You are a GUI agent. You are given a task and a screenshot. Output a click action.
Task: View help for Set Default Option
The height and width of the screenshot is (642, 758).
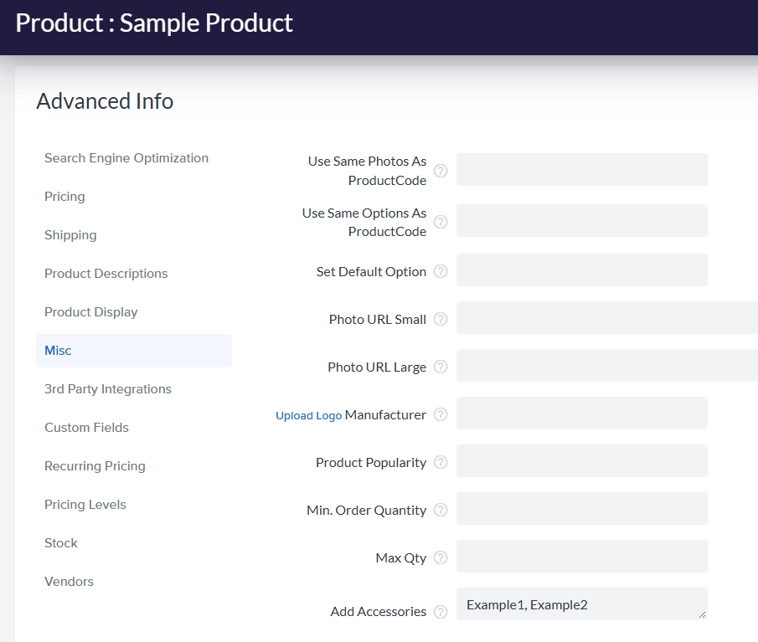click(x=441, y=270)
